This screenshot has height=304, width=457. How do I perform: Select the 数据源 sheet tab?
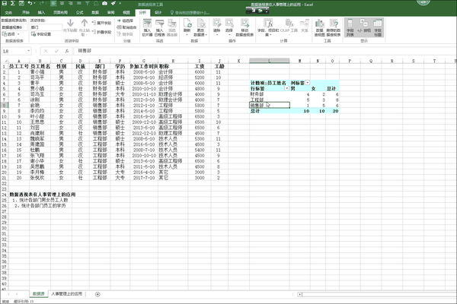(39, 294)
